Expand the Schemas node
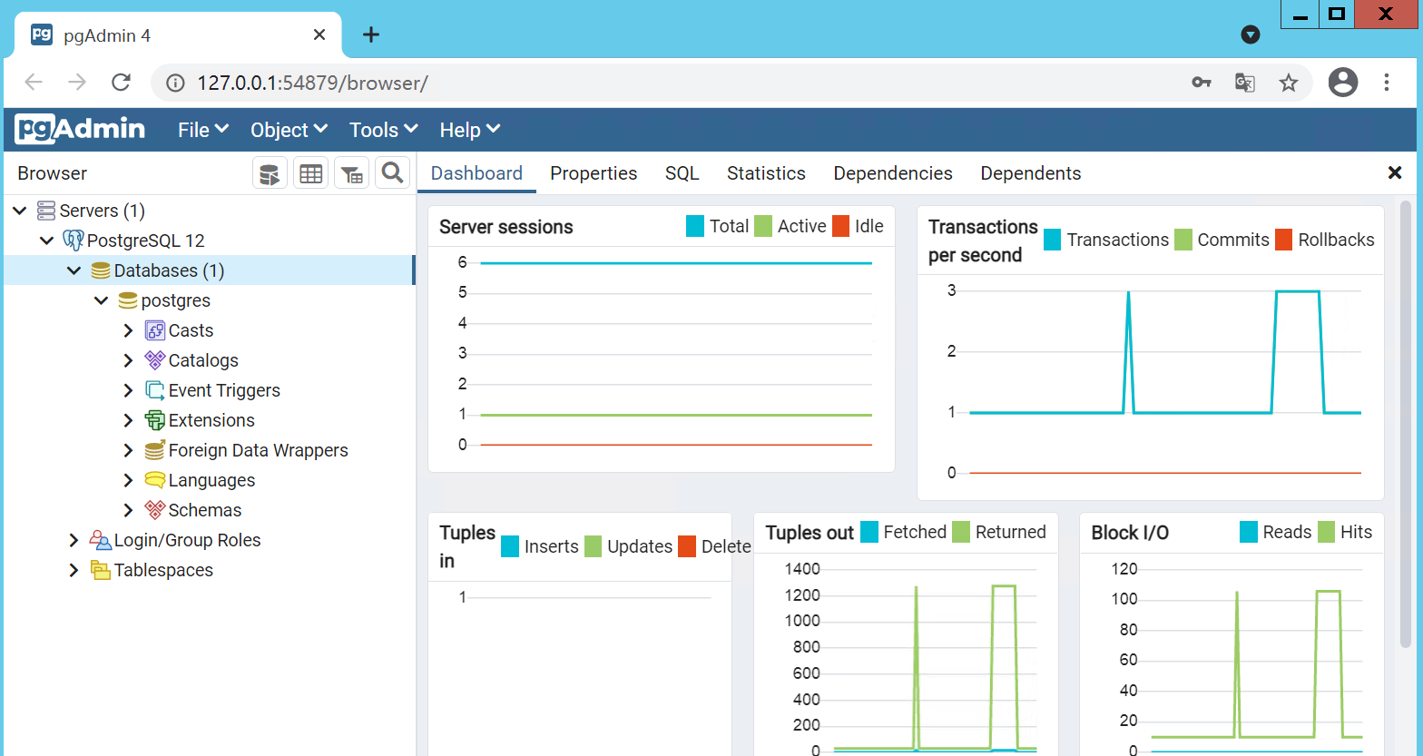This screenshot has width=1423, height=756. 129,510
